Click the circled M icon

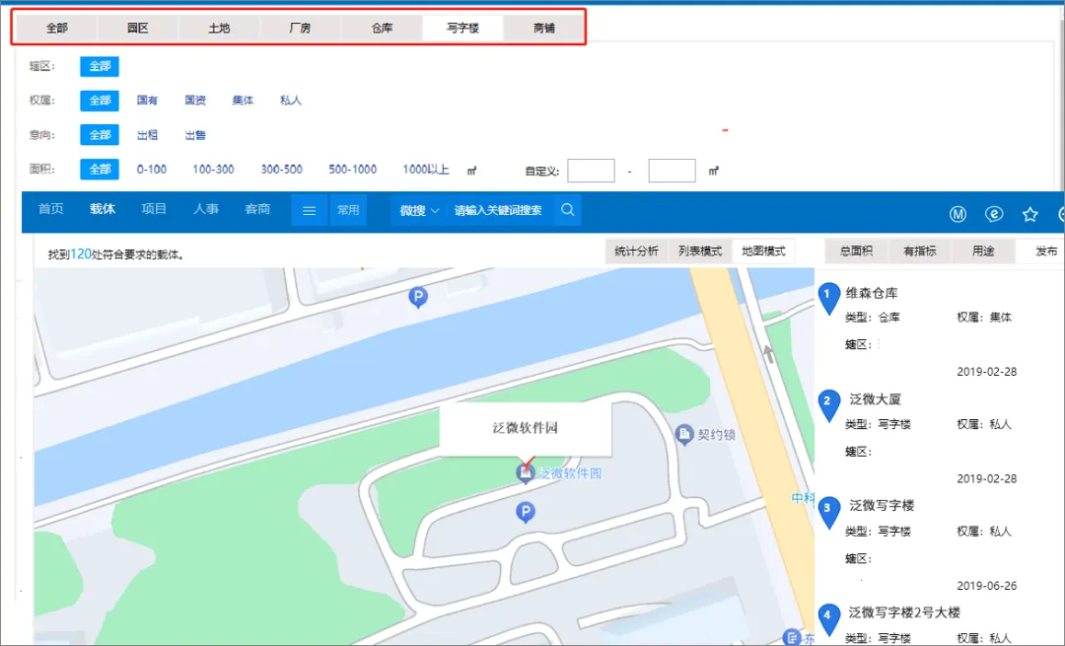coord(958,214)
